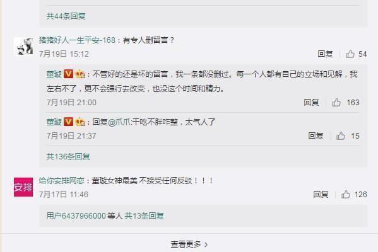Like the 126-likes comment by 给你安排网恋
This screenshot has width=378, height=252.
[346, 194]
